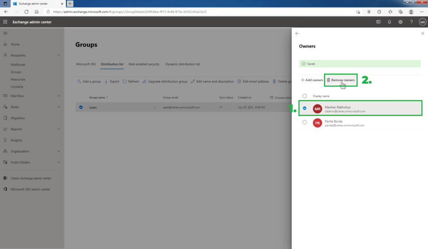Click Export in the toolbar
This screenshot has height=249, width=428.
pos(112,81)
